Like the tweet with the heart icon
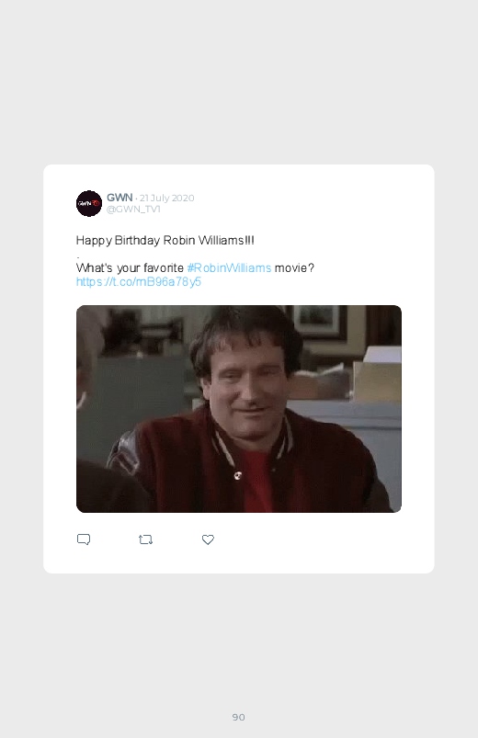 coord(208,539)
